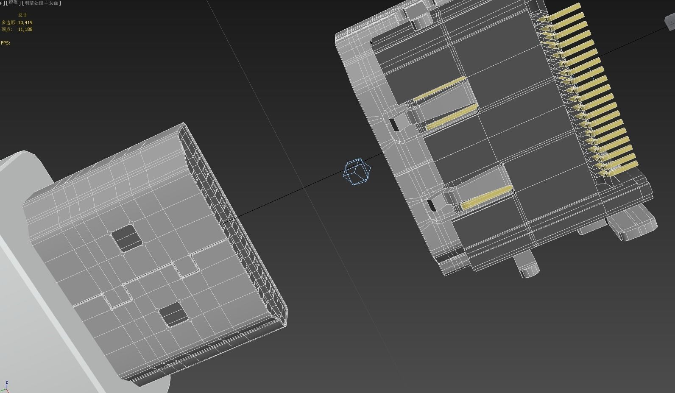Click the FPS: readout label
The image size is (675, 393).
(6, 43)
